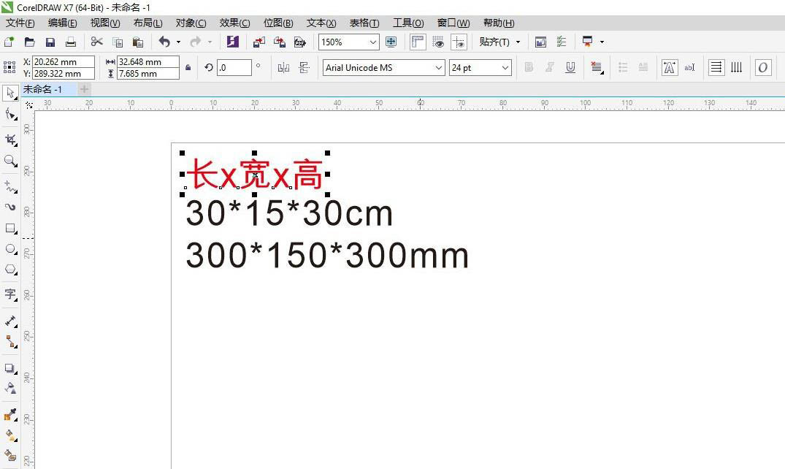The width and height of the screenshot is (785, 469).
Task: Click the lock ratio padlock on property bar
Action: click(188, 67)
